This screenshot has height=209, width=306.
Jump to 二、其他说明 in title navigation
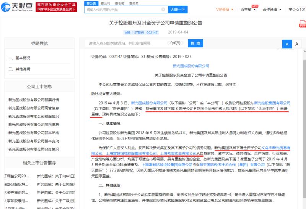click(x=20, y=69)
